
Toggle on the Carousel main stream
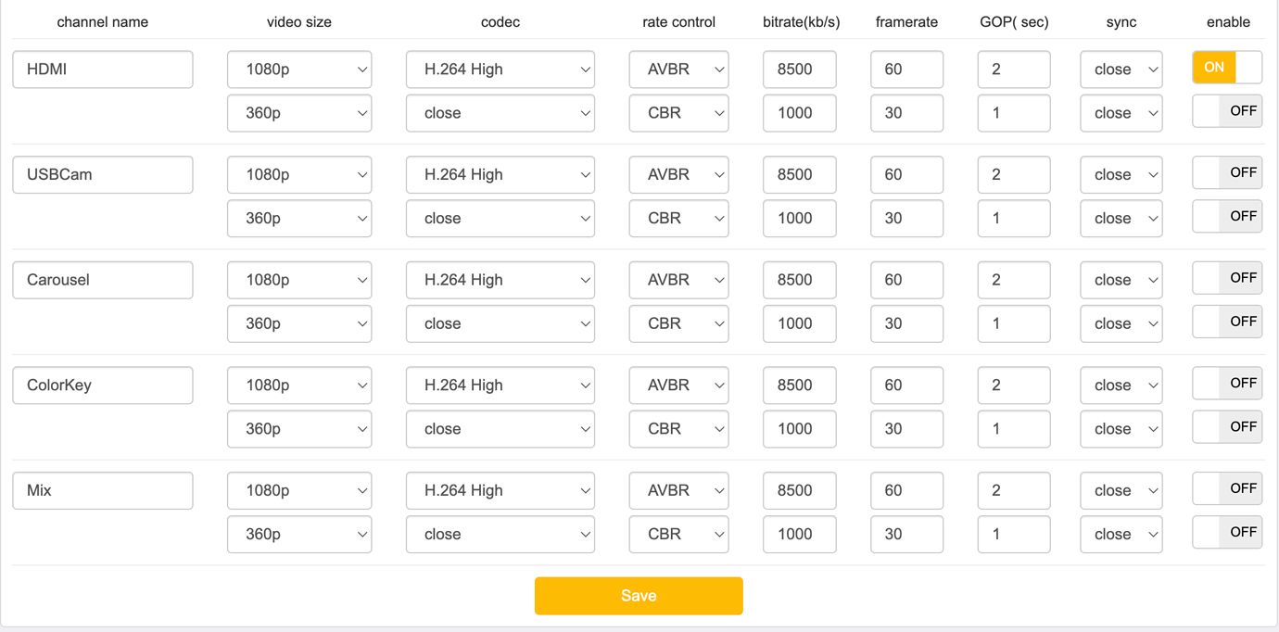[1226, 279]
